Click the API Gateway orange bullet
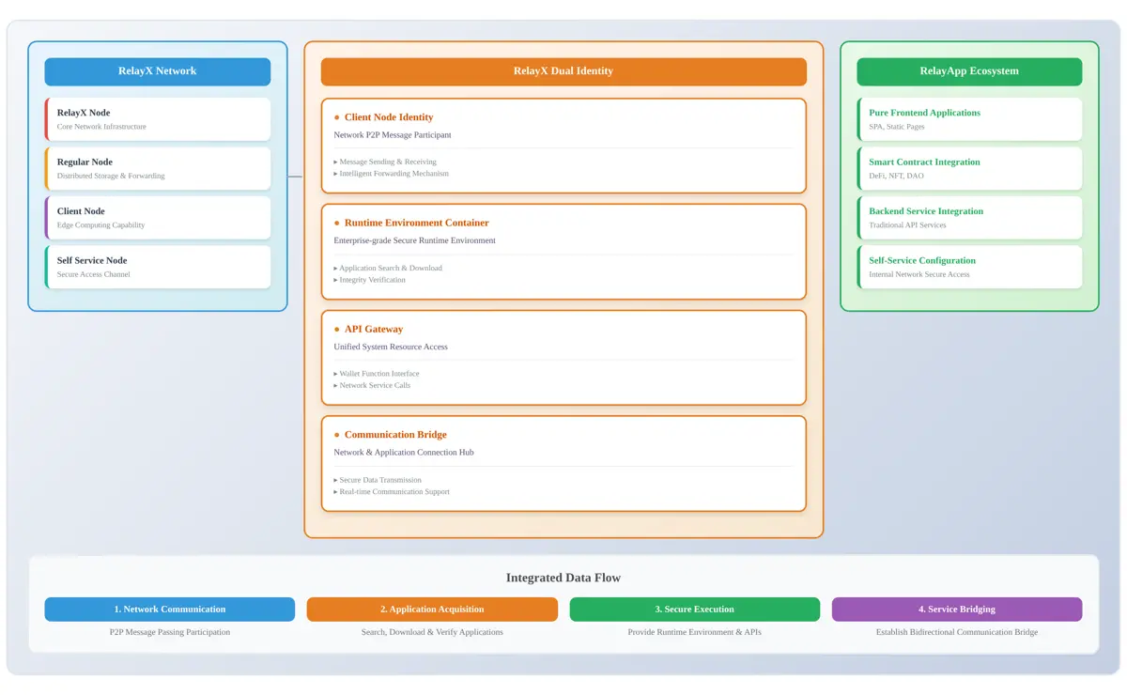The image size is (1127, 695). 337,330
